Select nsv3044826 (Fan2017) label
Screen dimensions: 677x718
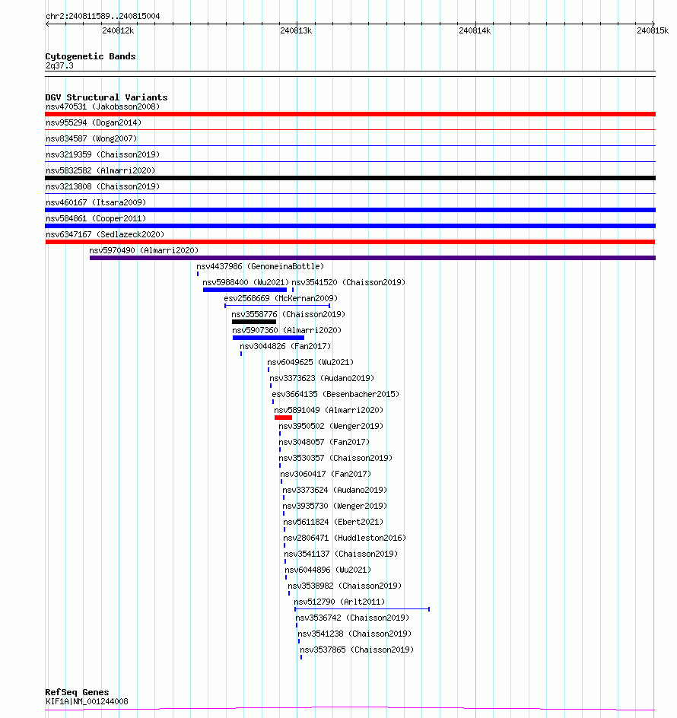285,346
